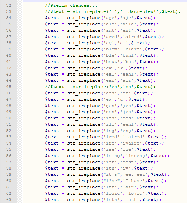This screenshot has width=187, height=203.
Task: Click the commented Sacrebleu replace line
Action: point(113,11)
